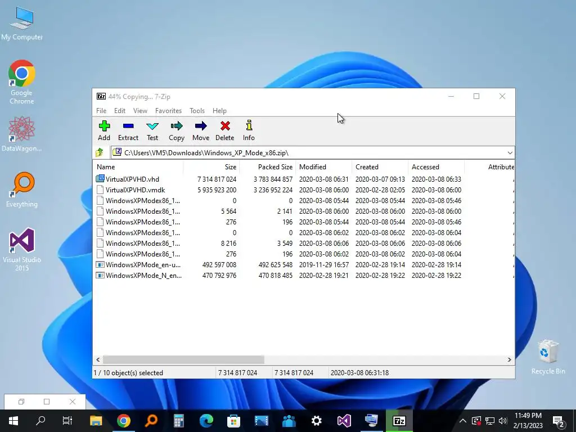Viewport: 576px width, 432px height.
Task: Open the Recycle Bin desktop icon
Action: [548, 356]
